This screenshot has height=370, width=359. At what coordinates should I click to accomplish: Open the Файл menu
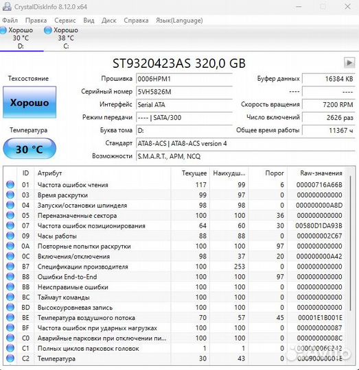pos(10,21)
